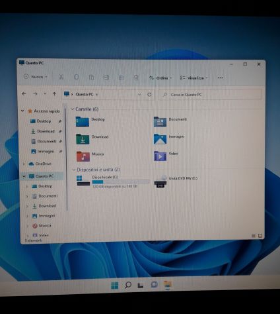Click the Share icon in toolbar

[121, 78]
